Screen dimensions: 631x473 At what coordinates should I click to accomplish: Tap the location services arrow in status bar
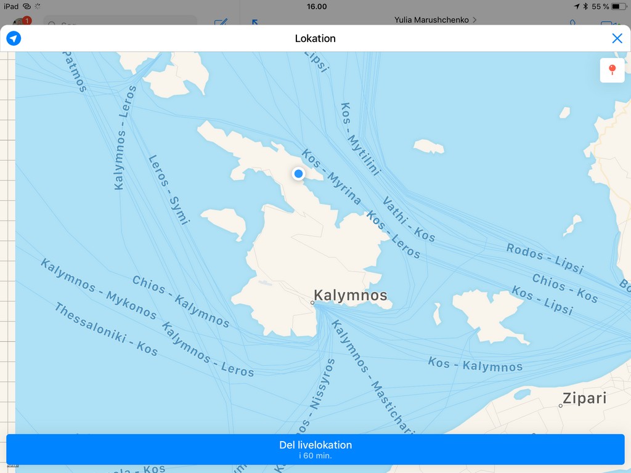pyautogui.click(x=577, y=6)
